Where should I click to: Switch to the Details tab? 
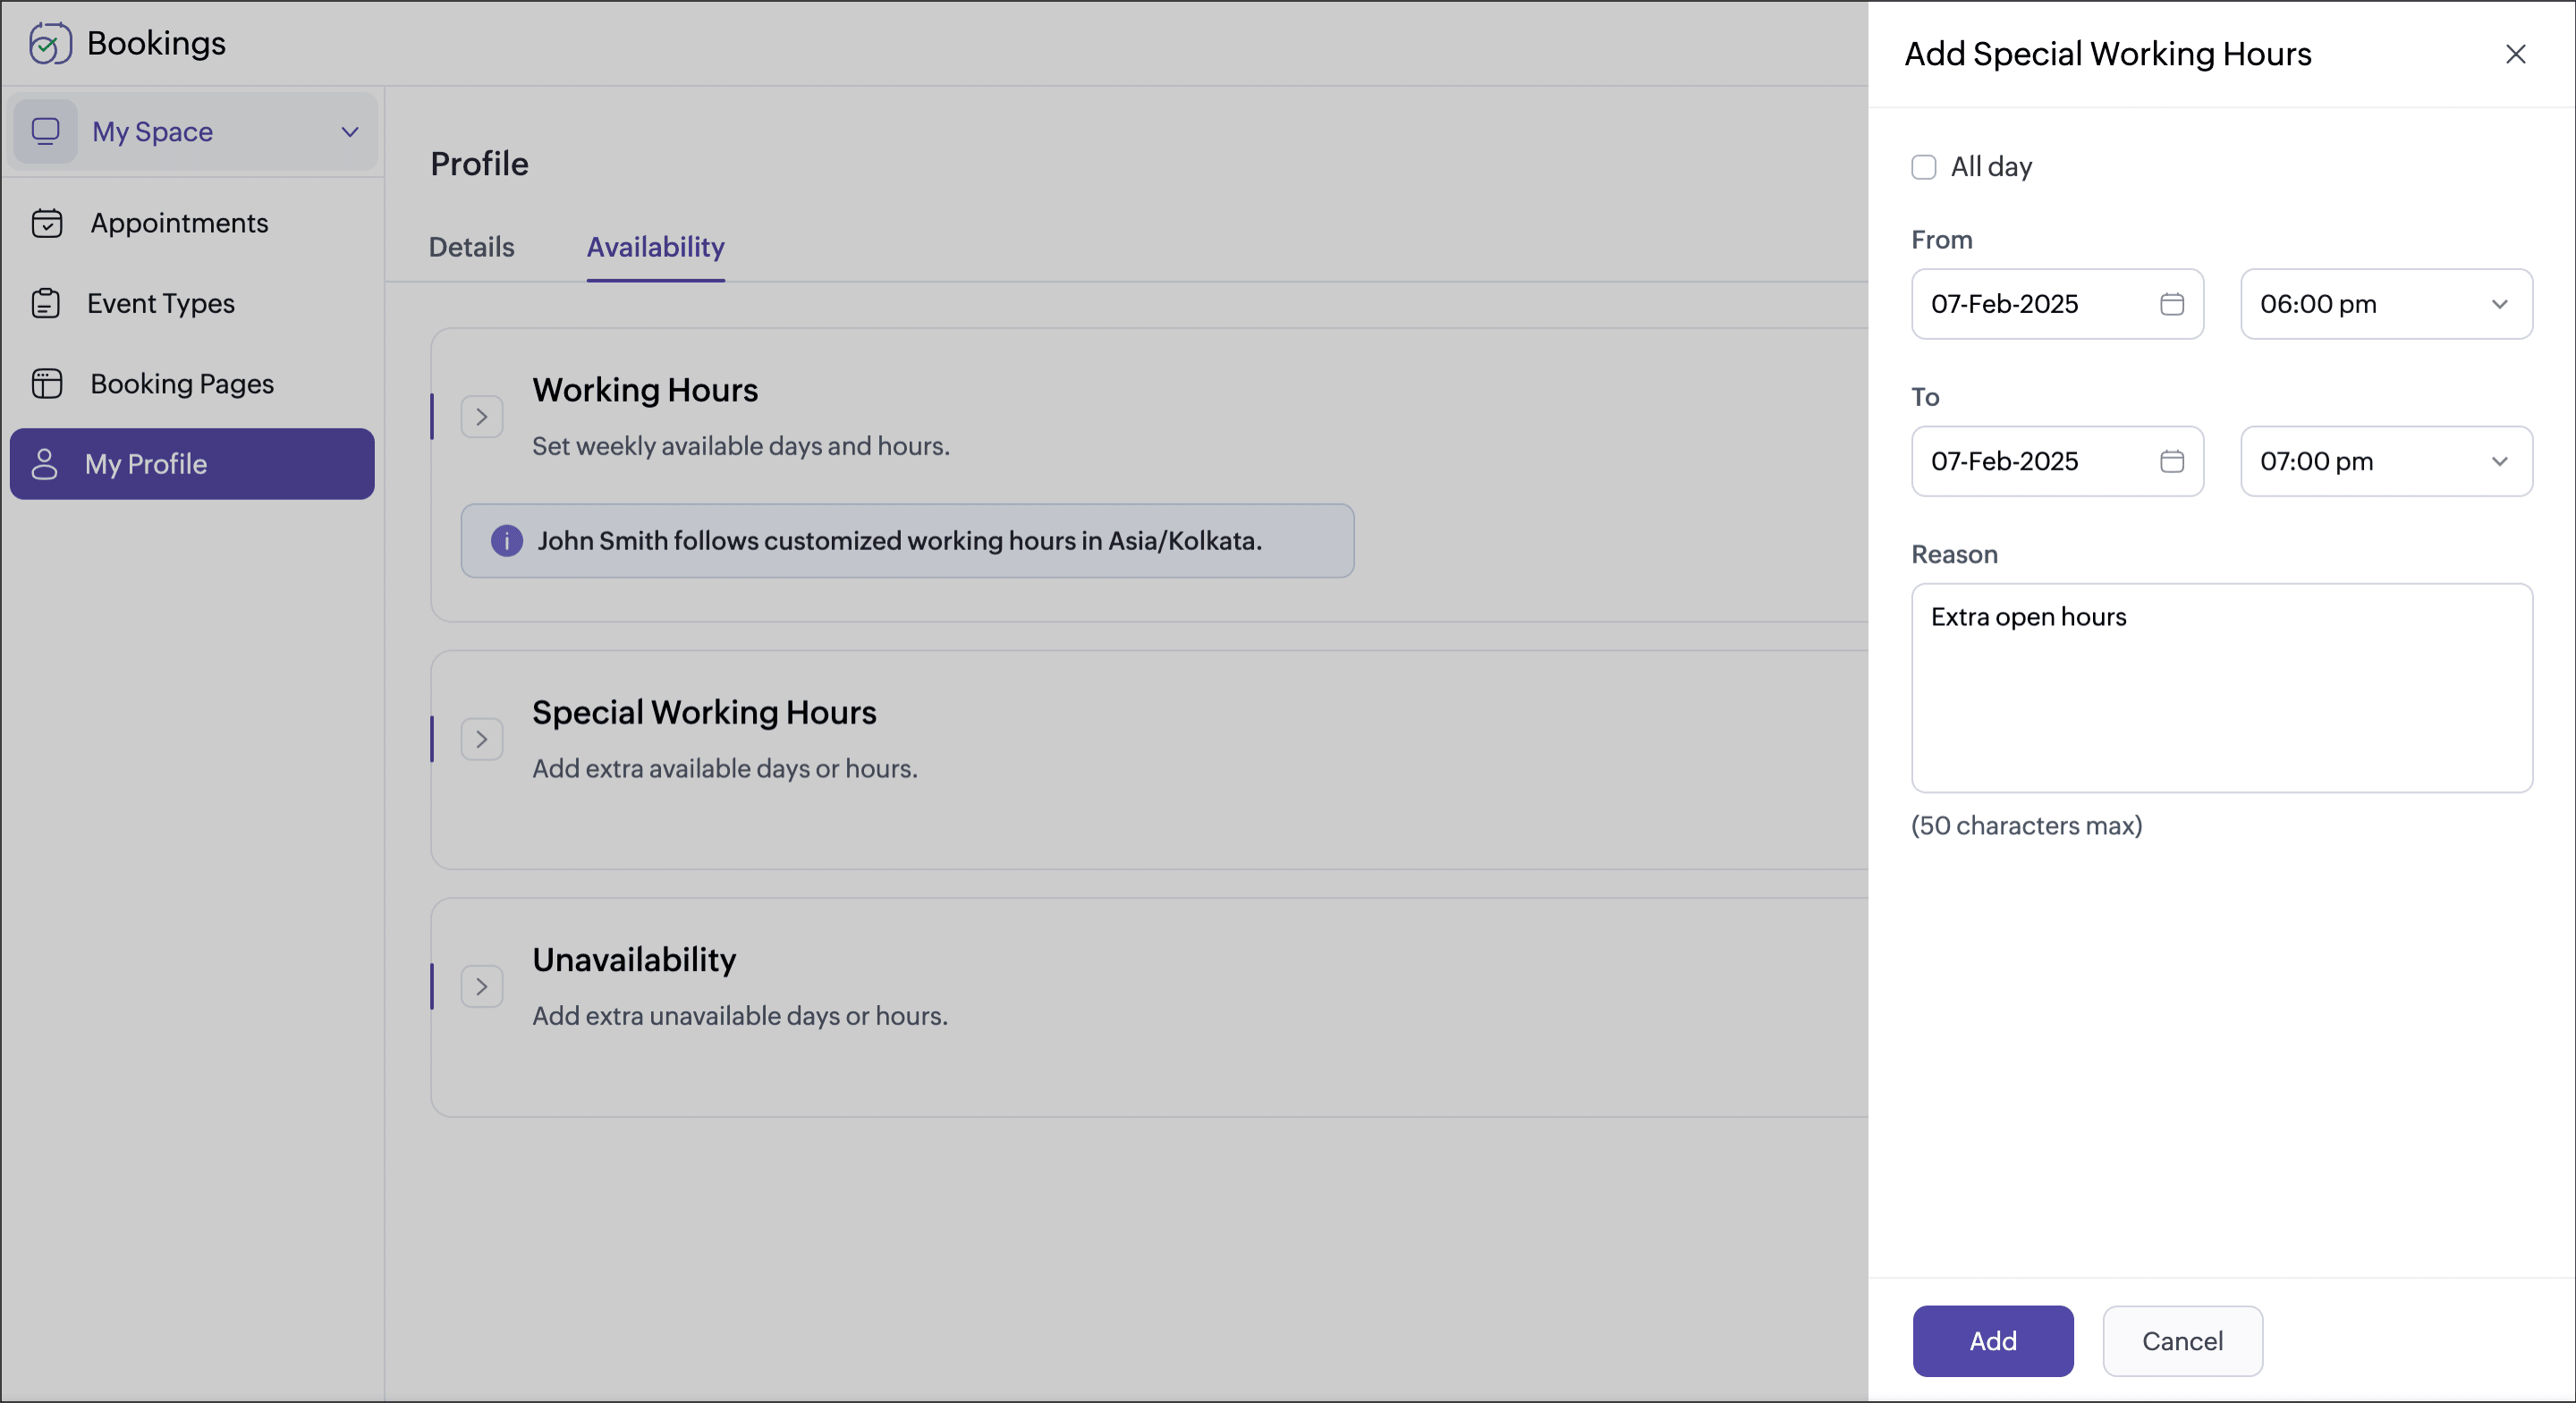tap(472, 247)
